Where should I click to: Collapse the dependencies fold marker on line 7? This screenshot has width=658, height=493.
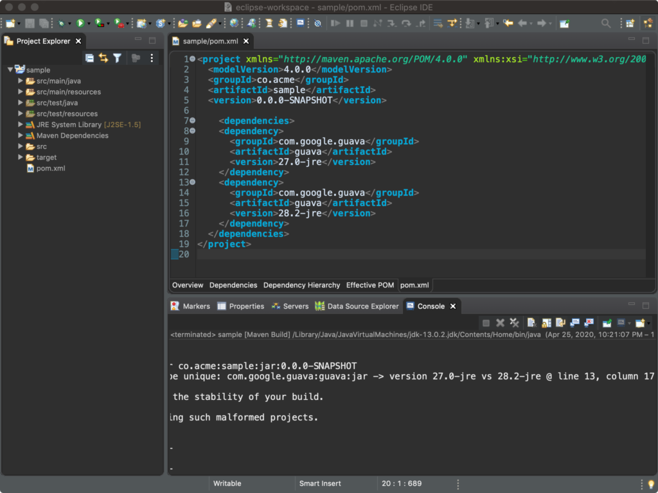tap(192, 121)
